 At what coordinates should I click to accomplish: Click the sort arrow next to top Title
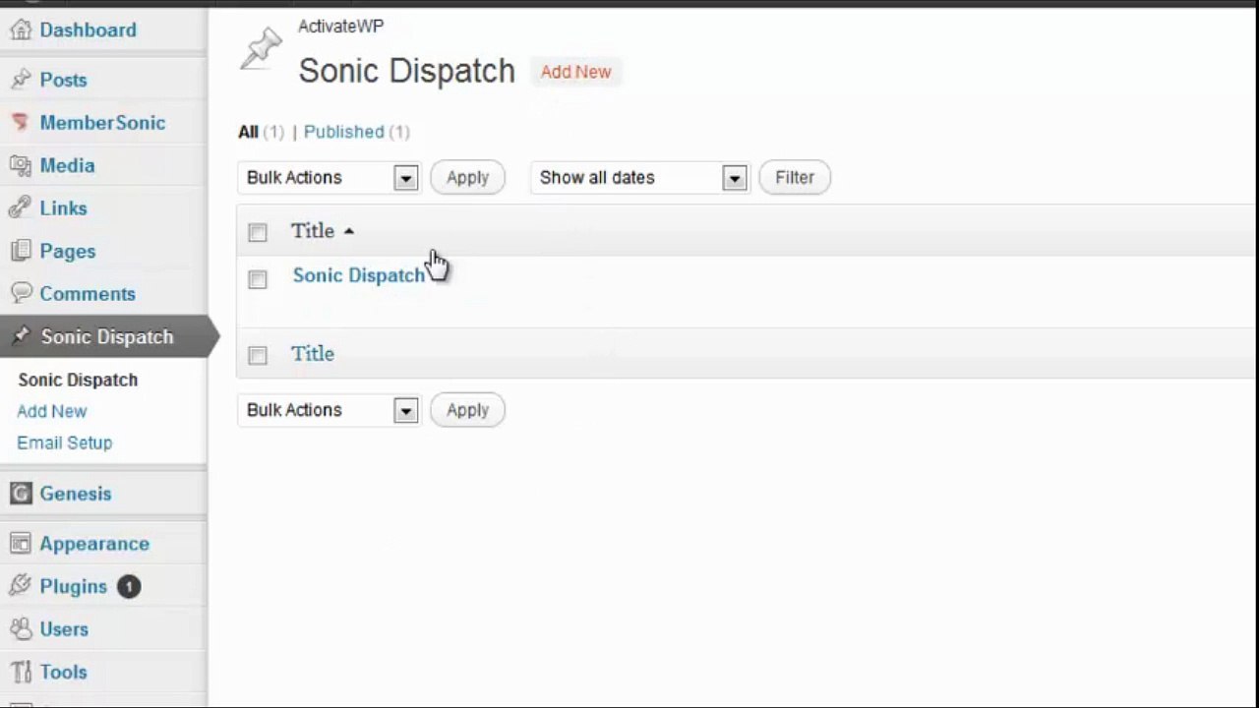[349, 231]
